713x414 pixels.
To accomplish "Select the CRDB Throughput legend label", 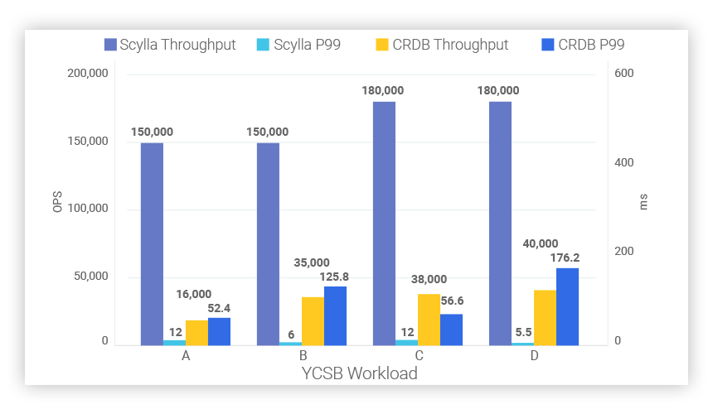I will (450, 45).
